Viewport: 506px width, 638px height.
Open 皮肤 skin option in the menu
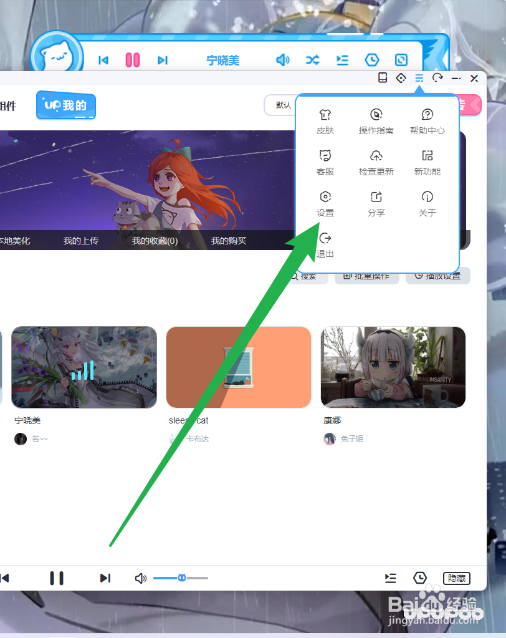click(325, 121)
